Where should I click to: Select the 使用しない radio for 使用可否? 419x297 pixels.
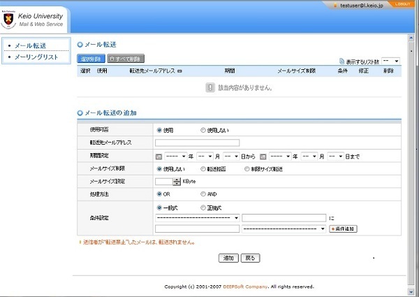coord(203,130)
